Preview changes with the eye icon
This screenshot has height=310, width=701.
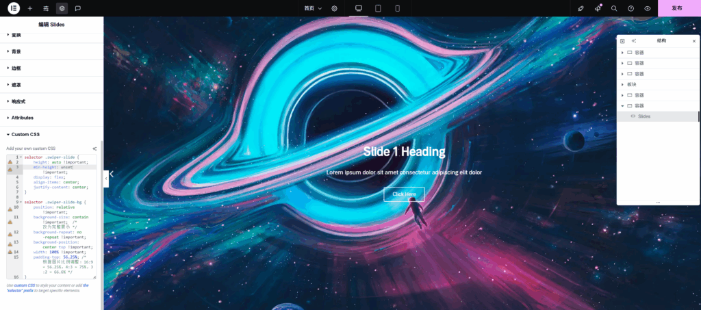[648, 8]
